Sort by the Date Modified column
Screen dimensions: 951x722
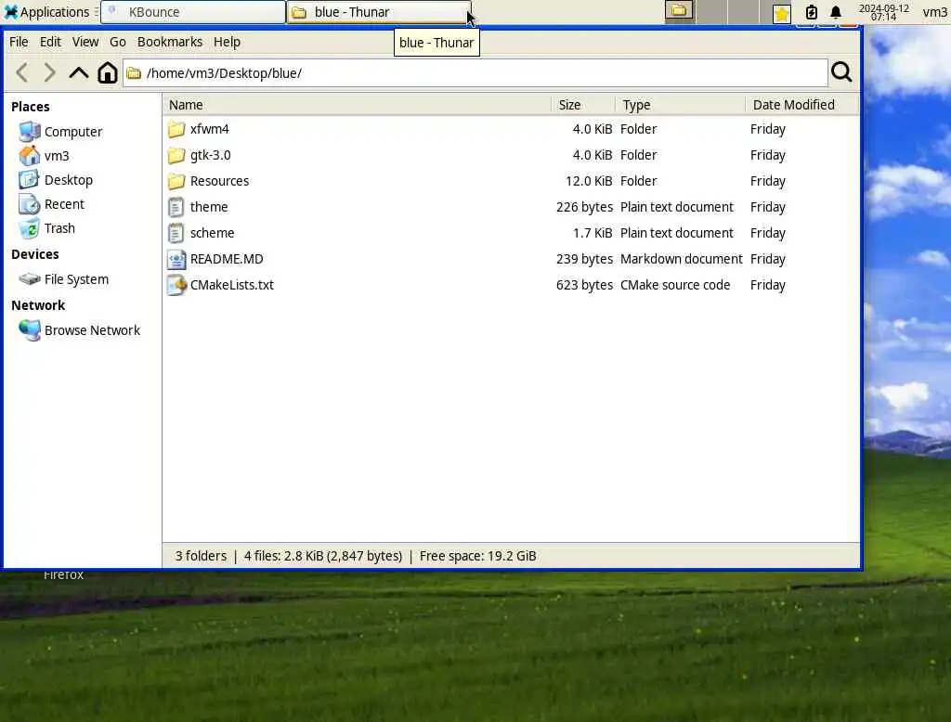coord(801,105)
